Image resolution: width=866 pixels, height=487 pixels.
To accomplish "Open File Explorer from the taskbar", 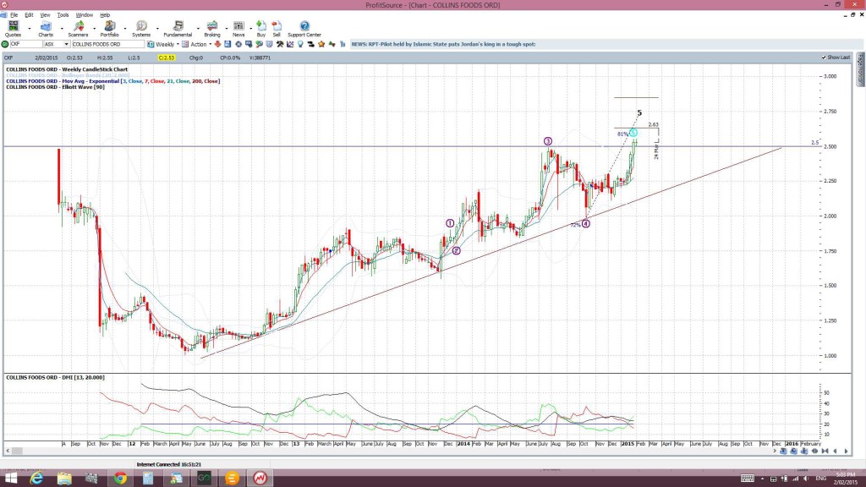I will pos(64,478).
